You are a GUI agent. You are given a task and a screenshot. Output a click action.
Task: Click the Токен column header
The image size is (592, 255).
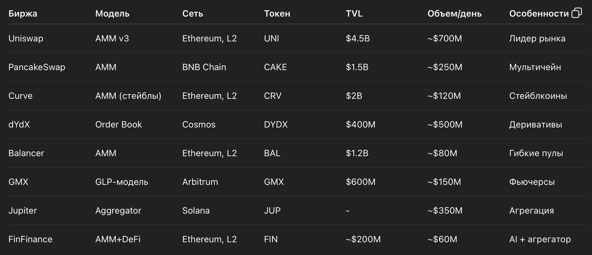tap(277, 14)
